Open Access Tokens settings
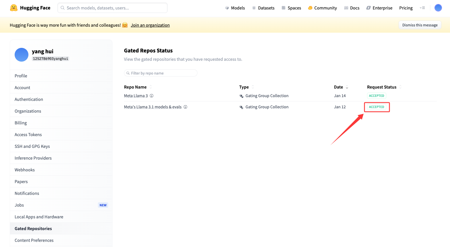This screenshot has height=247, width=450. click(61, 134)
